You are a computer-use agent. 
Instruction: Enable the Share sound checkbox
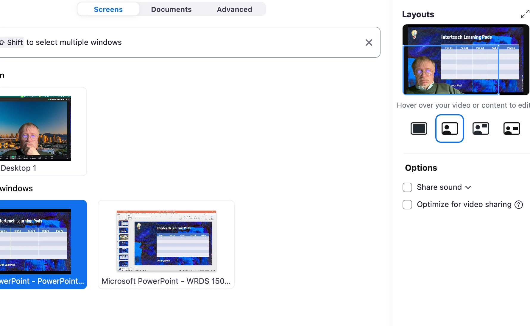[407, 187]
